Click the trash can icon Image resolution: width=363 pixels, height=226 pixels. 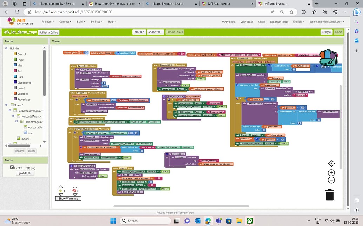click(x=329, y=195)
